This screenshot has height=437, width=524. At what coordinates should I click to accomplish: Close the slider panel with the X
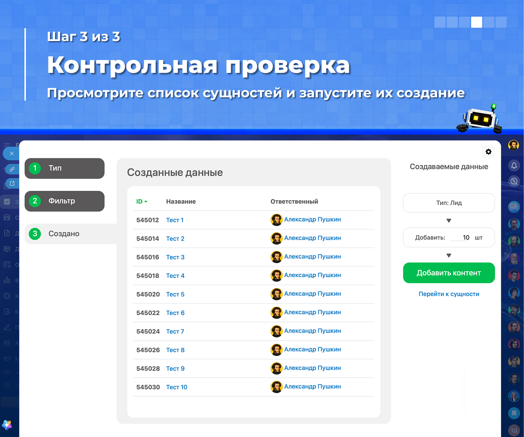12,154
